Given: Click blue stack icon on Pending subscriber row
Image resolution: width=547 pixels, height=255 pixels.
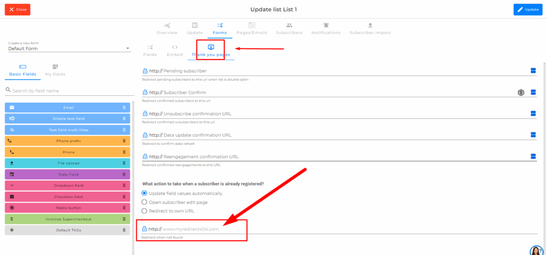Looking at the screenshot, I should [x=533, y=71].
